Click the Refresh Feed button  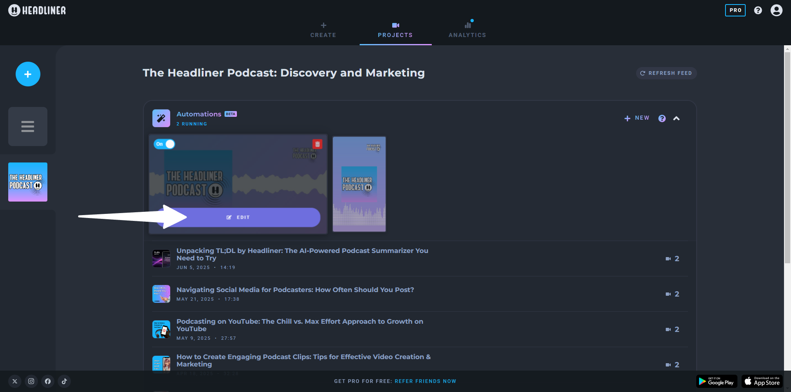click(666, 73)
